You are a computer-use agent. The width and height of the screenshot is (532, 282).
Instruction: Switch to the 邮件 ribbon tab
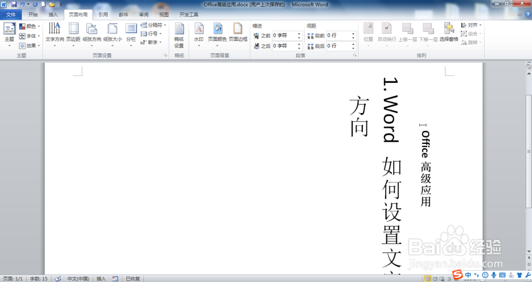(x=123, y=14)
